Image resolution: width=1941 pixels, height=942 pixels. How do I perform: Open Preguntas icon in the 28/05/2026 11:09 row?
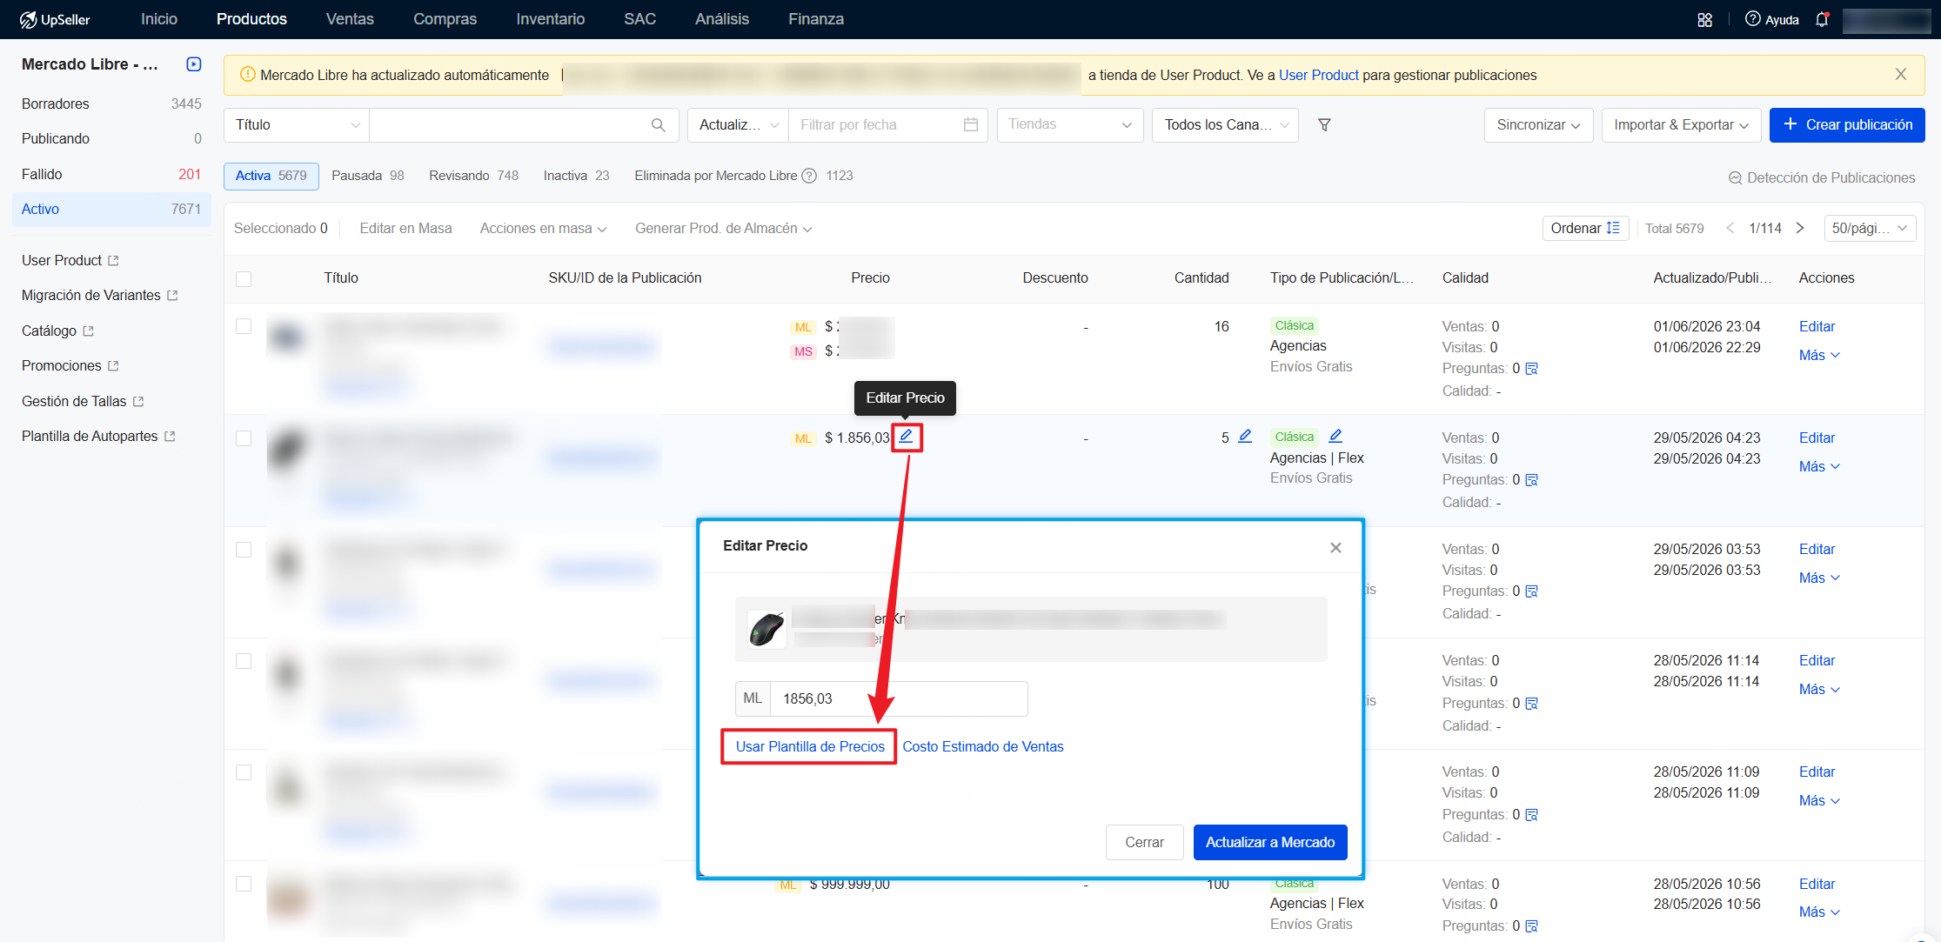pyautogui.click(x=1532, y=815)
